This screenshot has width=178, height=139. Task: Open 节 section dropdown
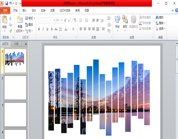(x=29, y=31)
